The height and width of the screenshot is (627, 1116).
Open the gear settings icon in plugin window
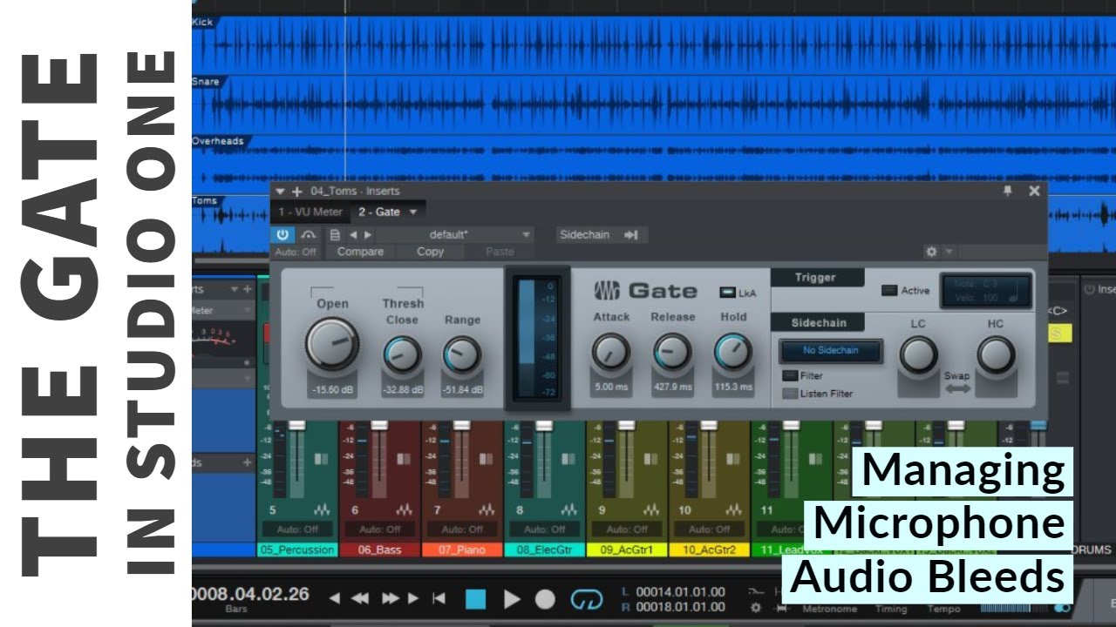[x=931, y=252]
